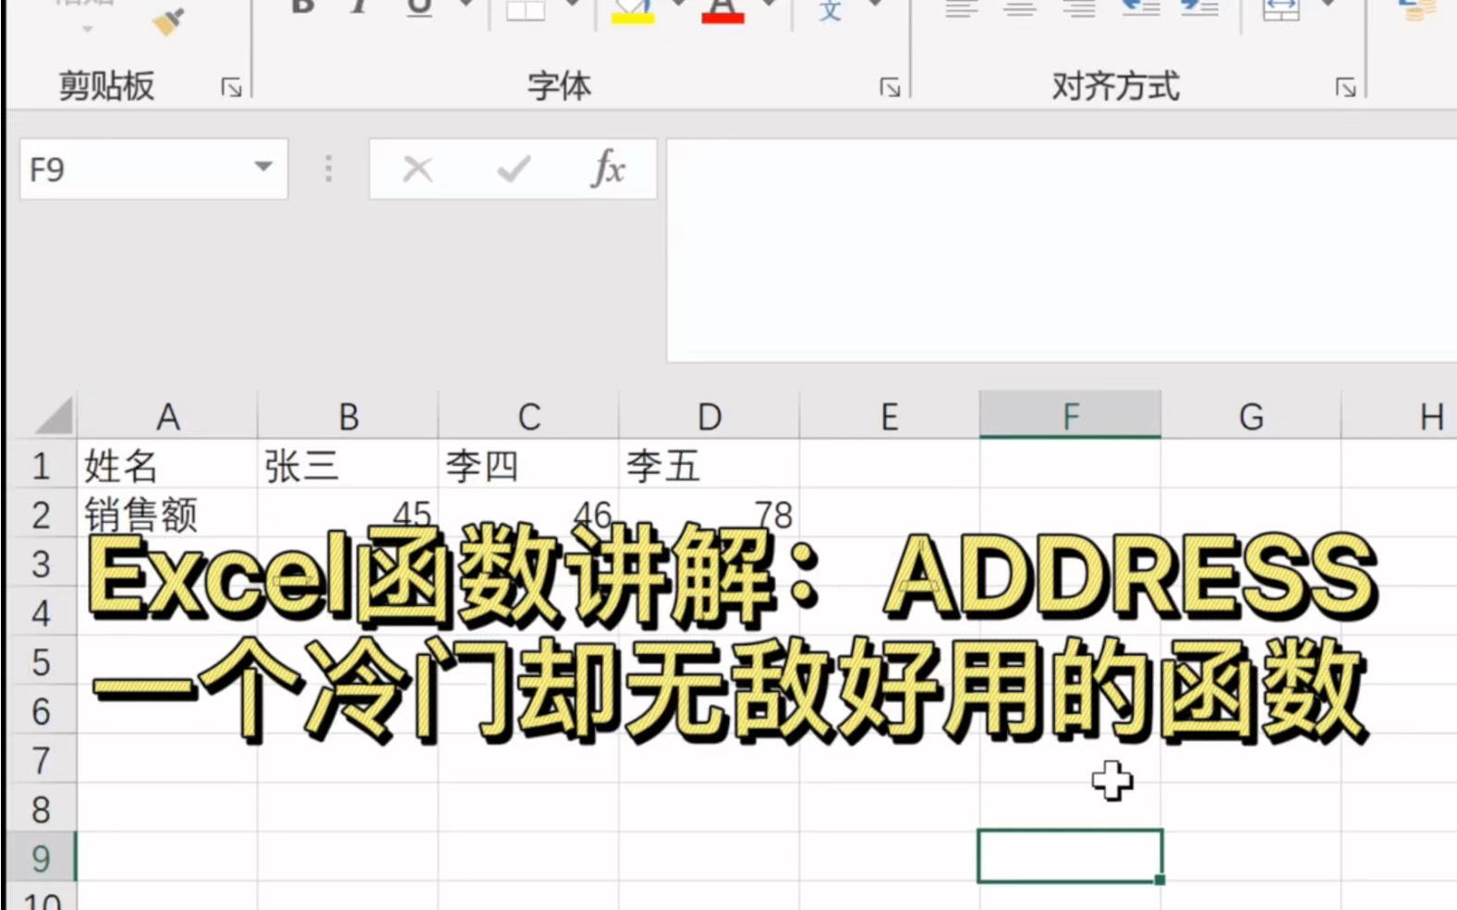Select column G header
The width and height of the screenshot is (1457, 910).
pos(1251,417)
